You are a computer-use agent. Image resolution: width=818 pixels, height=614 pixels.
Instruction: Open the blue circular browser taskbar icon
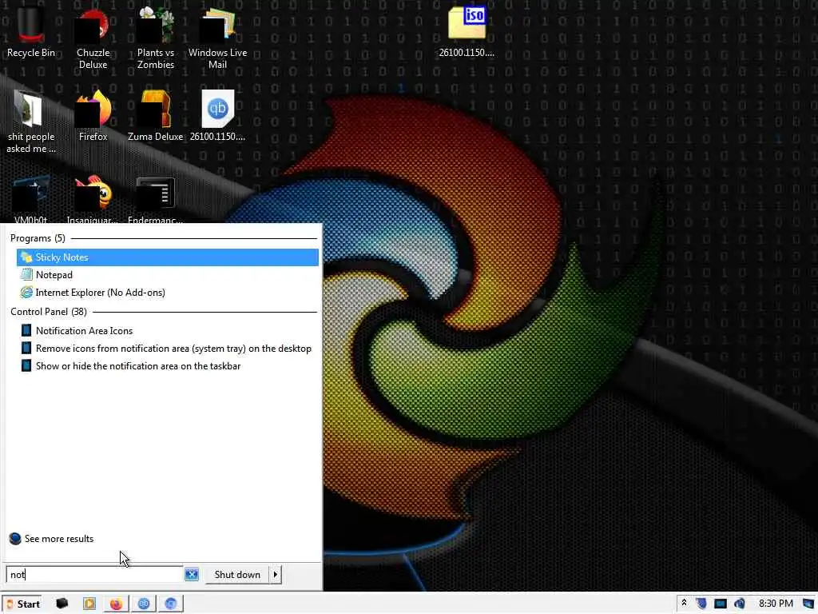point(171,604)
